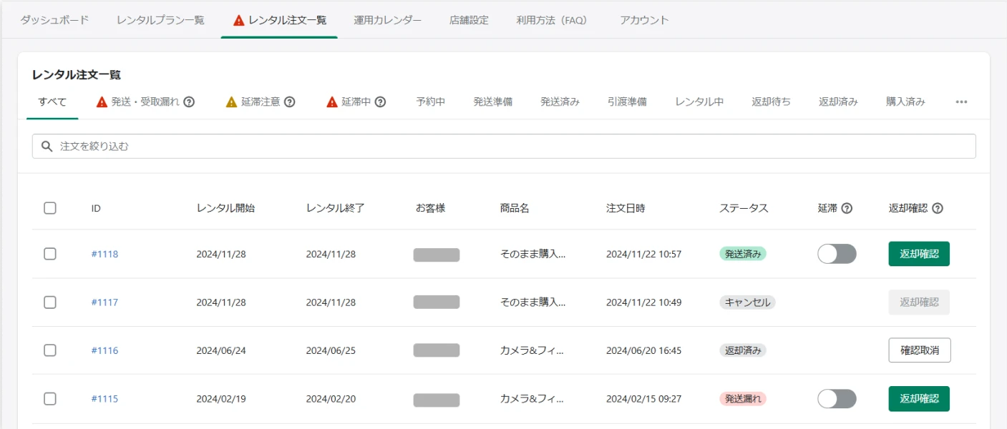Click help icon in 返却確認 column header
Image resolution: width=1007 pixels, height=429 pixels.
[x=938, y=209]
